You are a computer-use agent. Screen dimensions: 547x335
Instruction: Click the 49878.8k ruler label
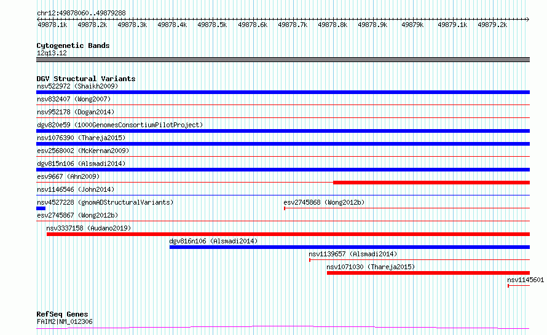point(333,25)
